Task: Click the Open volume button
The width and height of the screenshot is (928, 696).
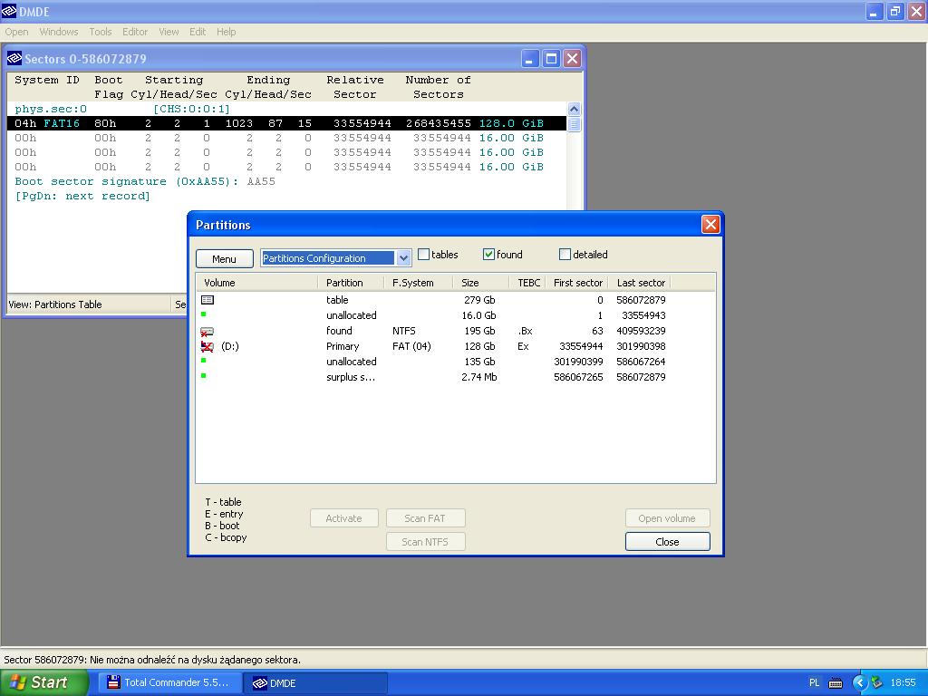Action: (667, 518)
